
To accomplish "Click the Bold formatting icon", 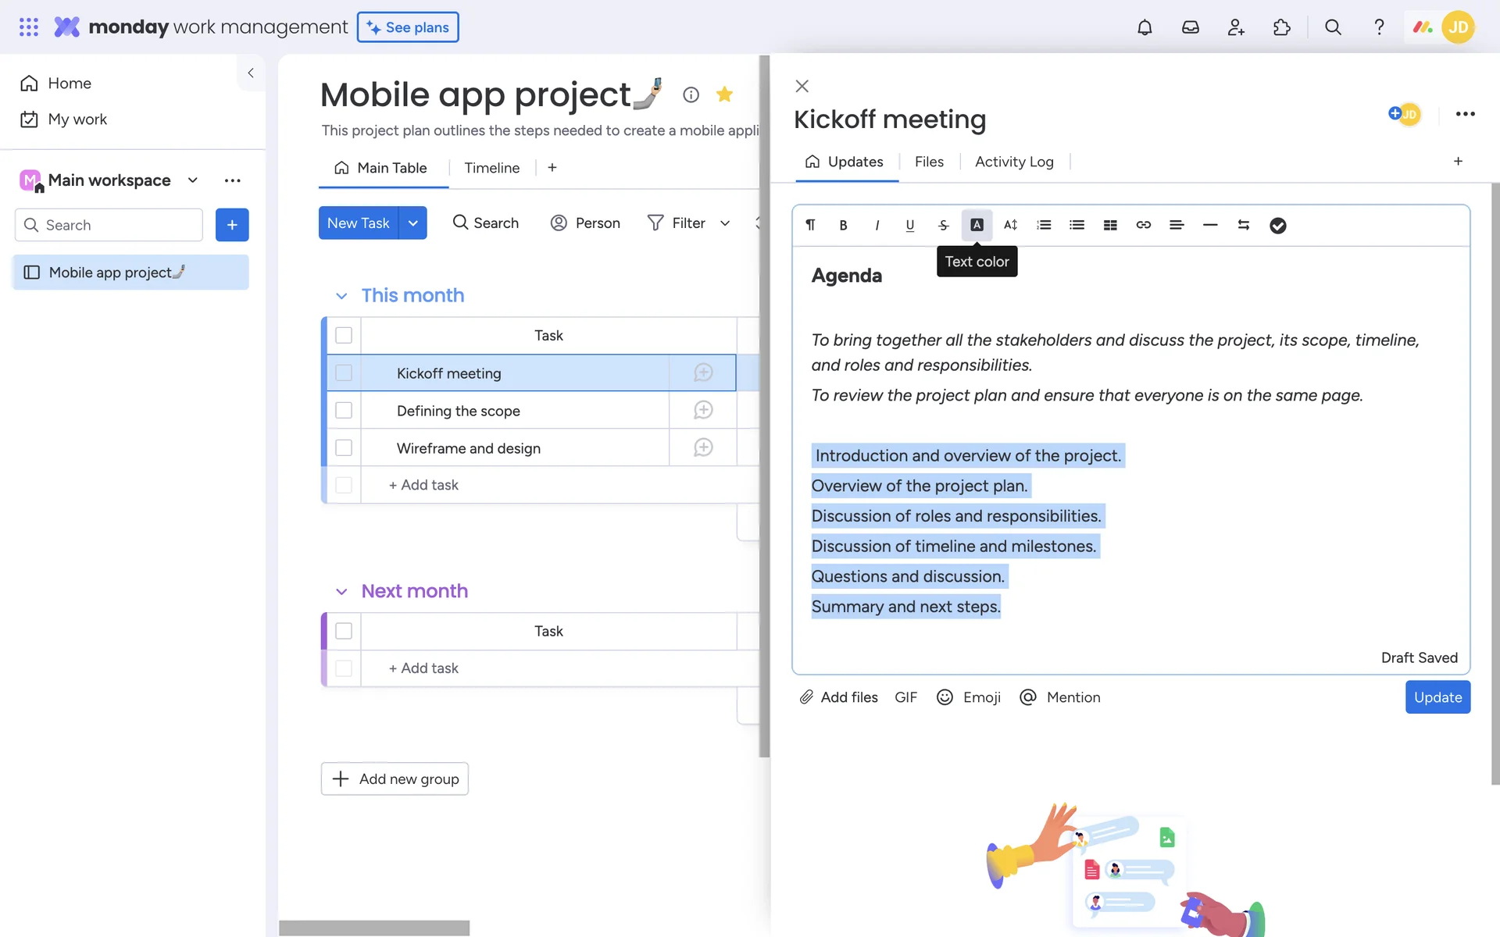I will coord(843,225).
